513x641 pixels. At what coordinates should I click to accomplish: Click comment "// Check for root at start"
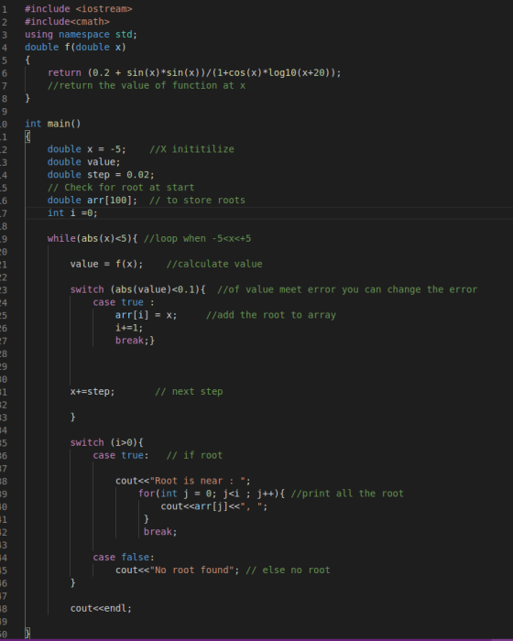(121, 187)
